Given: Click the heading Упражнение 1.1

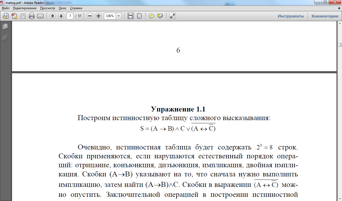Looking at the screenshot, I should tap(178, 109).
